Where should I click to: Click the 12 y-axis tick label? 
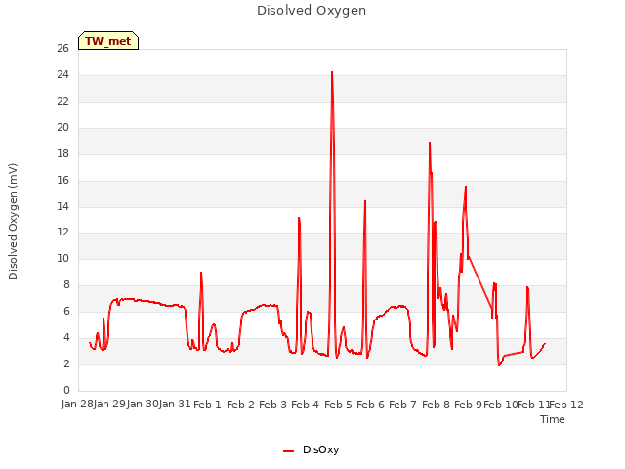click(62, 232)
